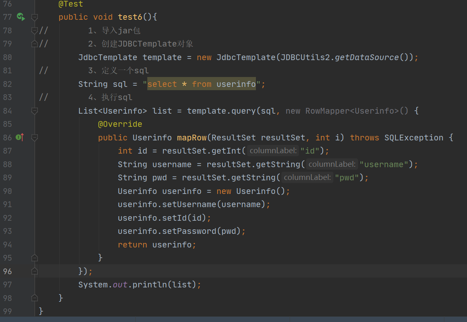Screen dimensions: 467x322
Task: Click JDBCUtils2 class reference
Action: 305,57
